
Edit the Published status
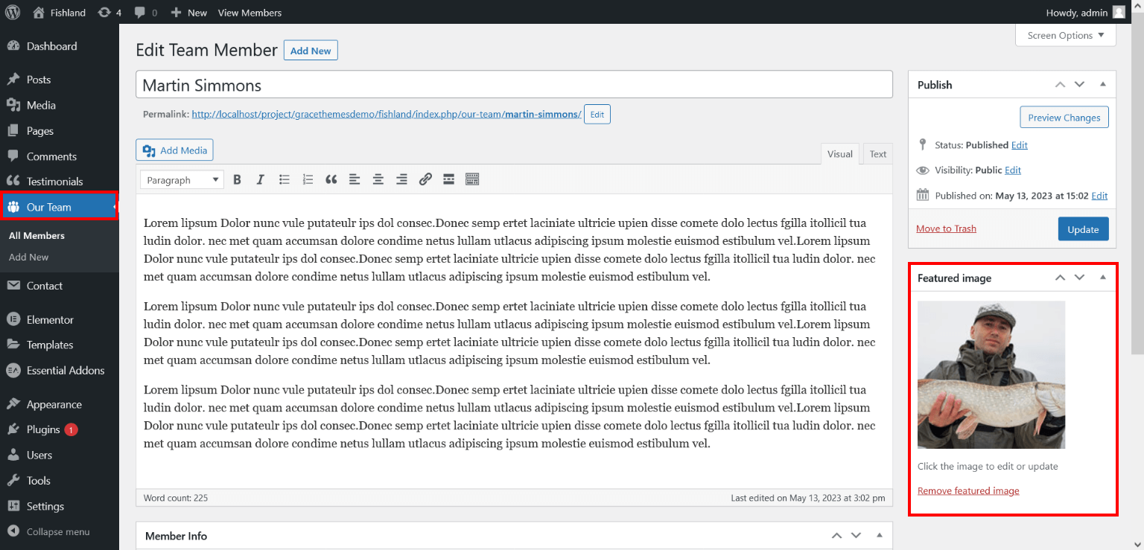coord(1020,145)
